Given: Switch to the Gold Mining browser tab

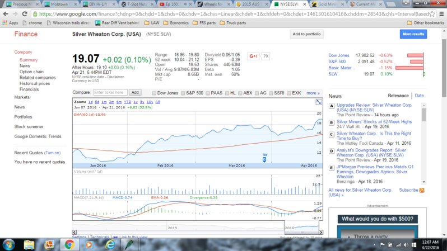Looking at the screenshot, I should 328,4.
